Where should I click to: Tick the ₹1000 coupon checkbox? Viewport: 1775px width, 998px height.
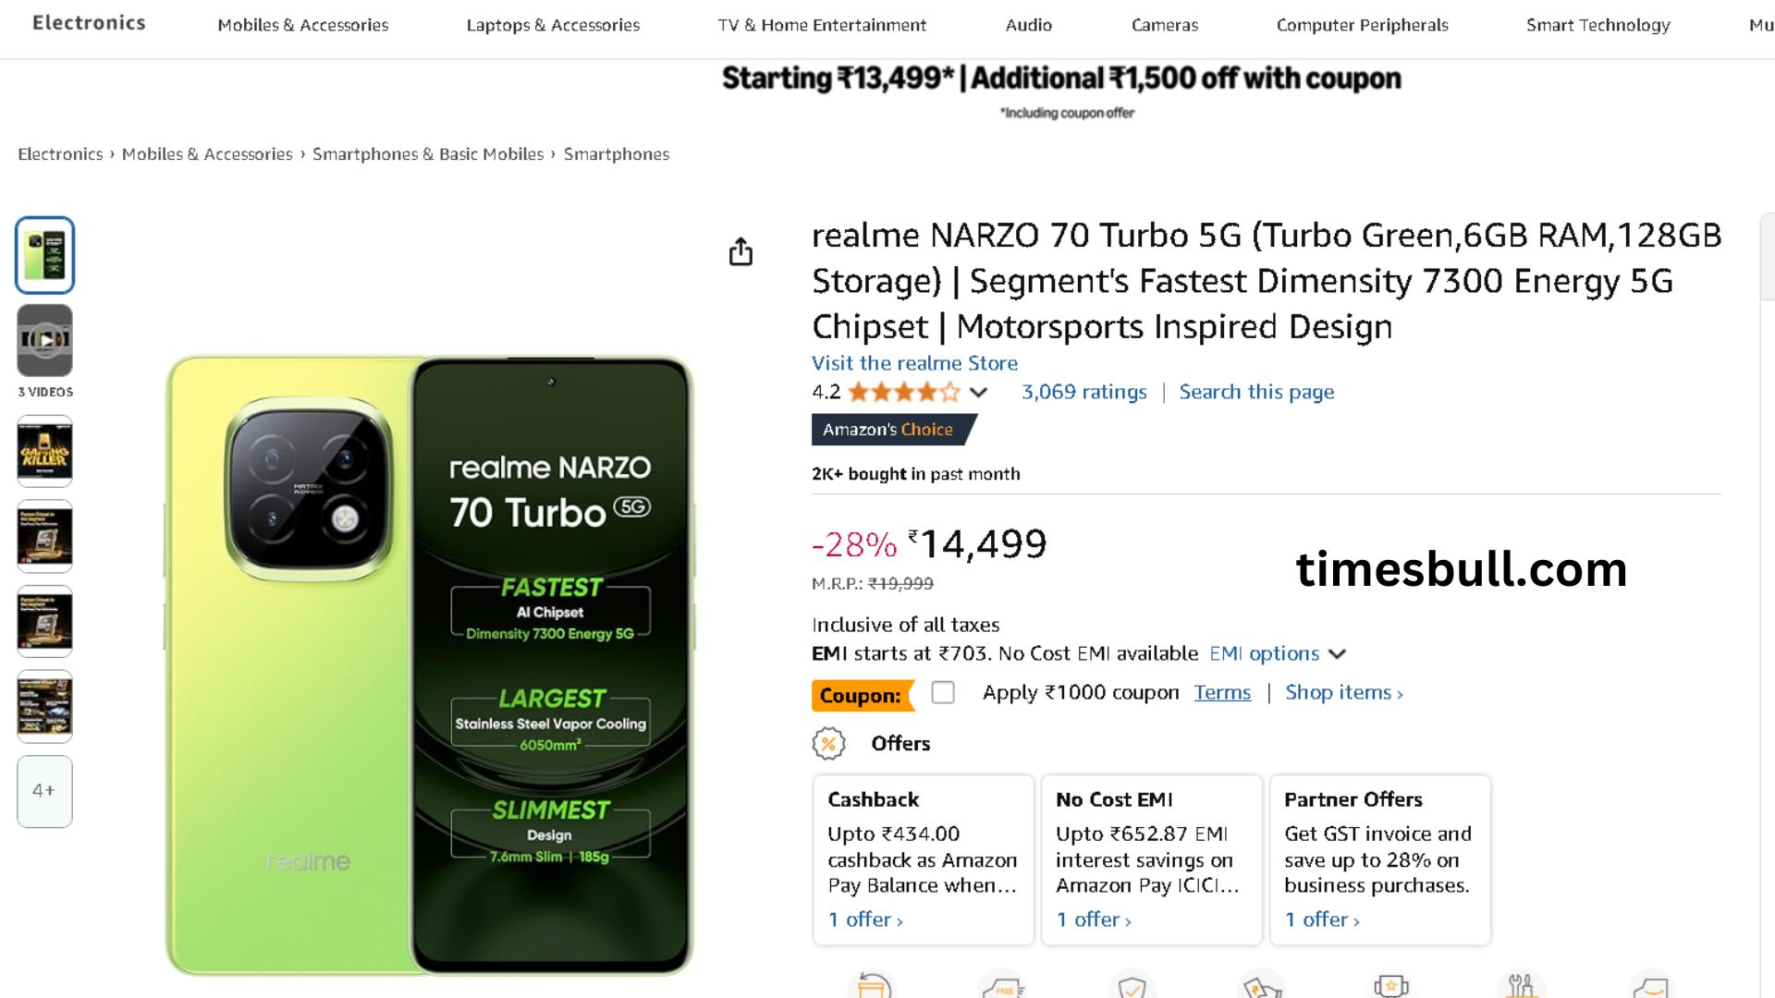(943, 692)
